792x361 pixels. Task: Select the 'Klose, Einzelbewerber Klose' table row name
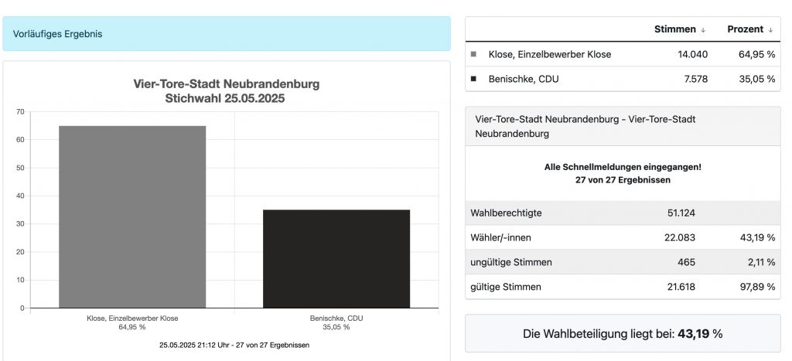tap(550, 54)
